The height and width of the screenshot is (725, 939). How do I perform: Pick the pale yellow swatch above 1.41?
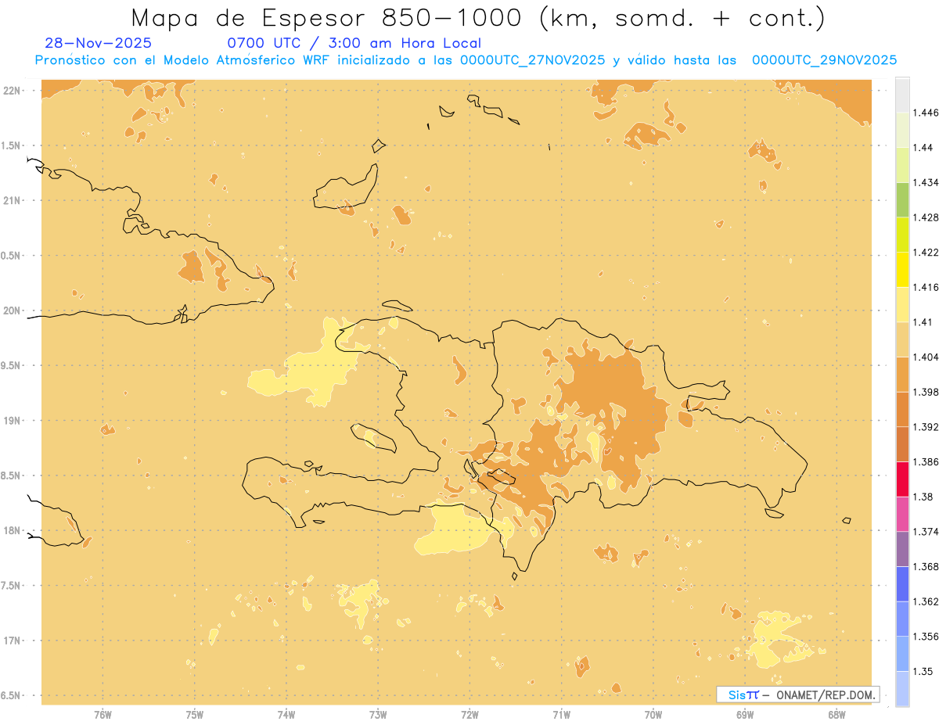coord(902,304)
